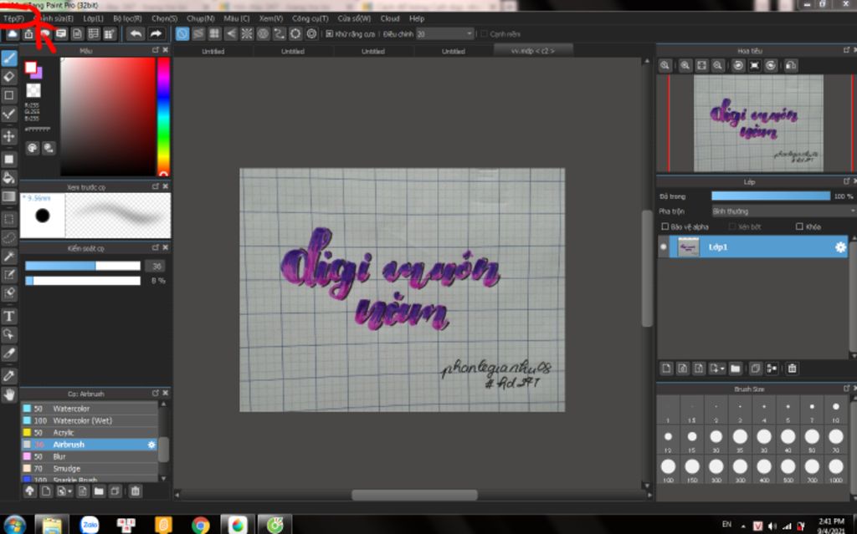
Task: Open the Bộ lọc(R) menu
Action: 127,18
